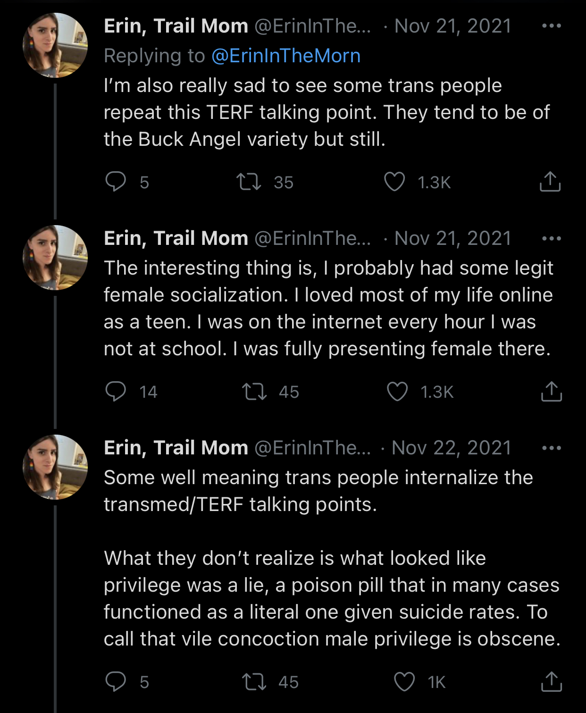
Task: Retweet the Nov 22 tweet
Action: tap(254, 682)
